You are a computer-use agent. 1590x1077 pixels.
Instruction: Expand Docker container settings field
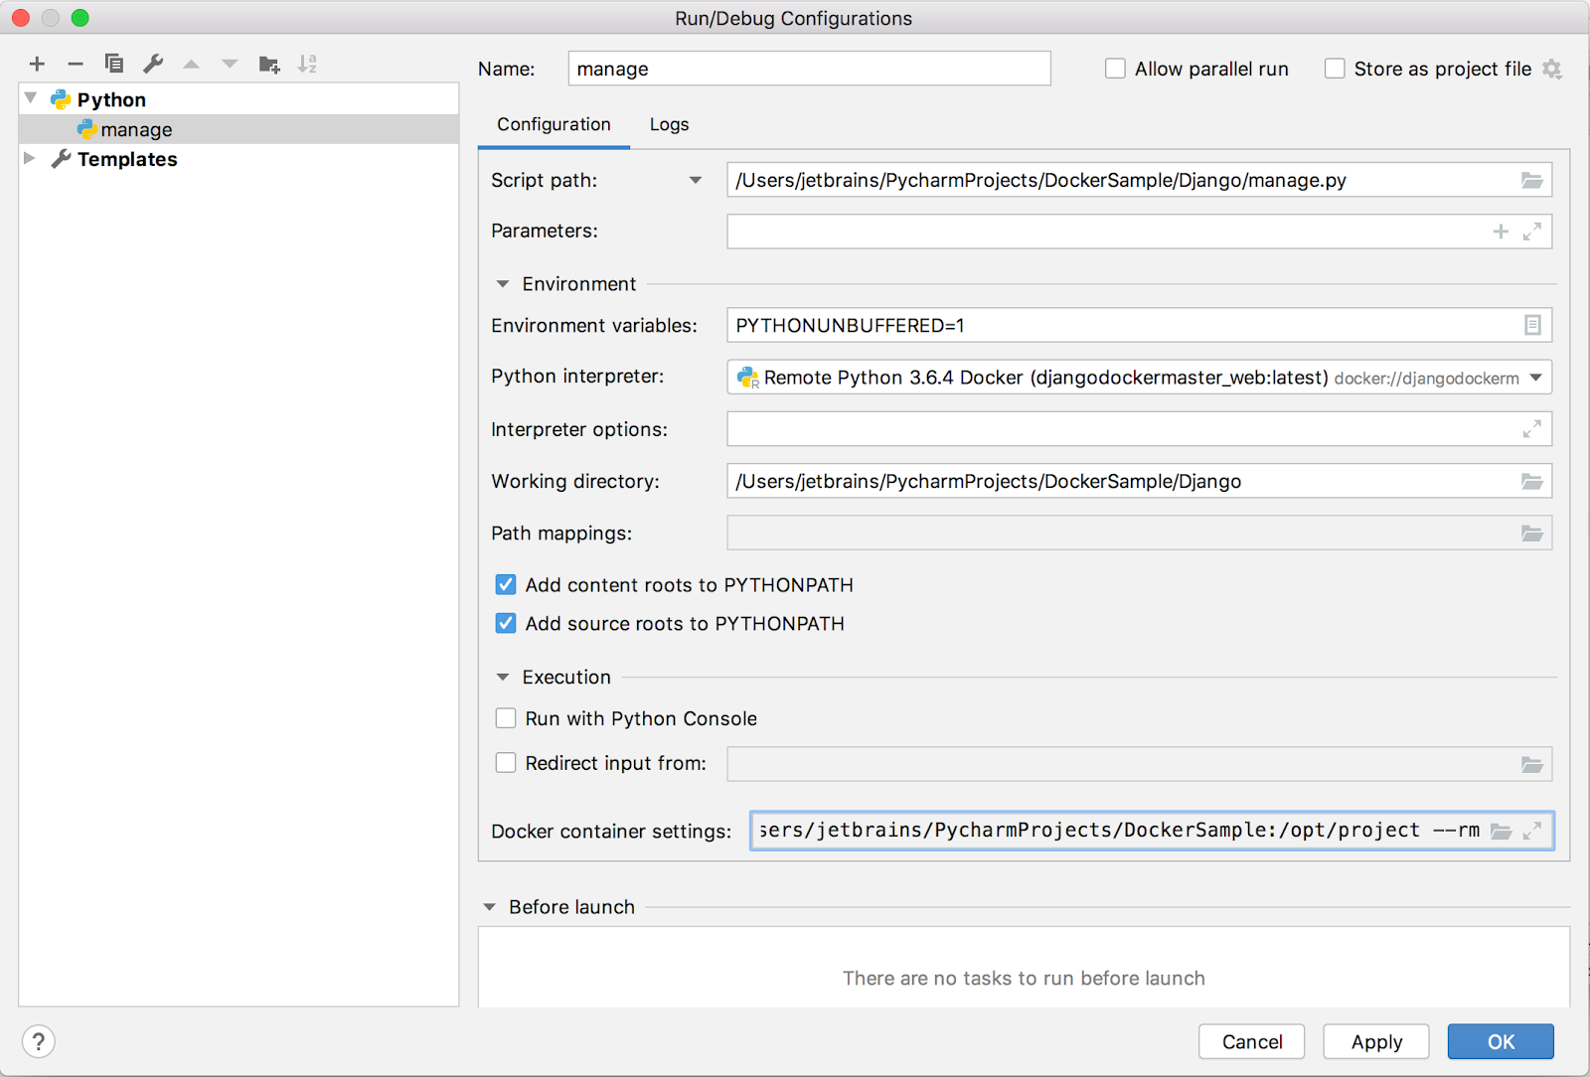coord(1532,831)
